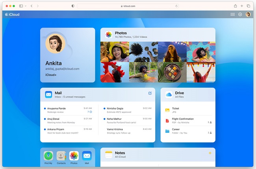Viewport: 256px width, 169px height.
Task: Toggle the Safari sidebar button
Action: [21, 6]
